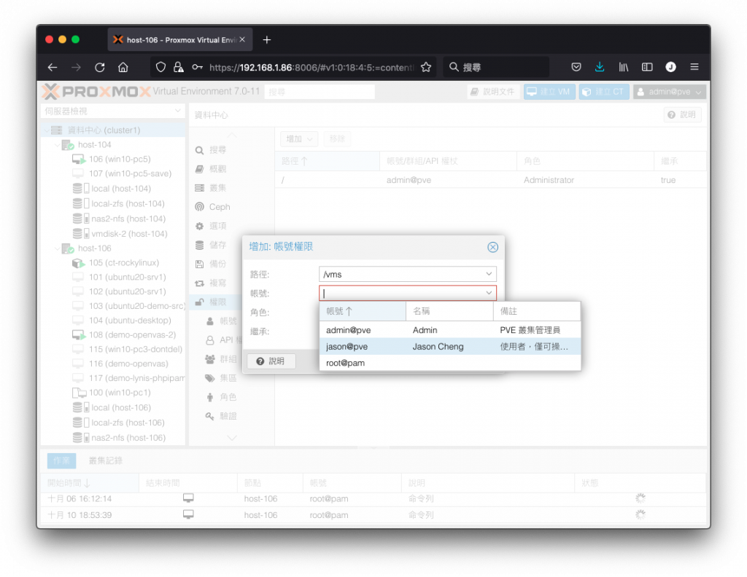The image size is (747, 577).
Task: Sort by the 名稱 column header
Action: pyautogui.click(x=449, y=311)
